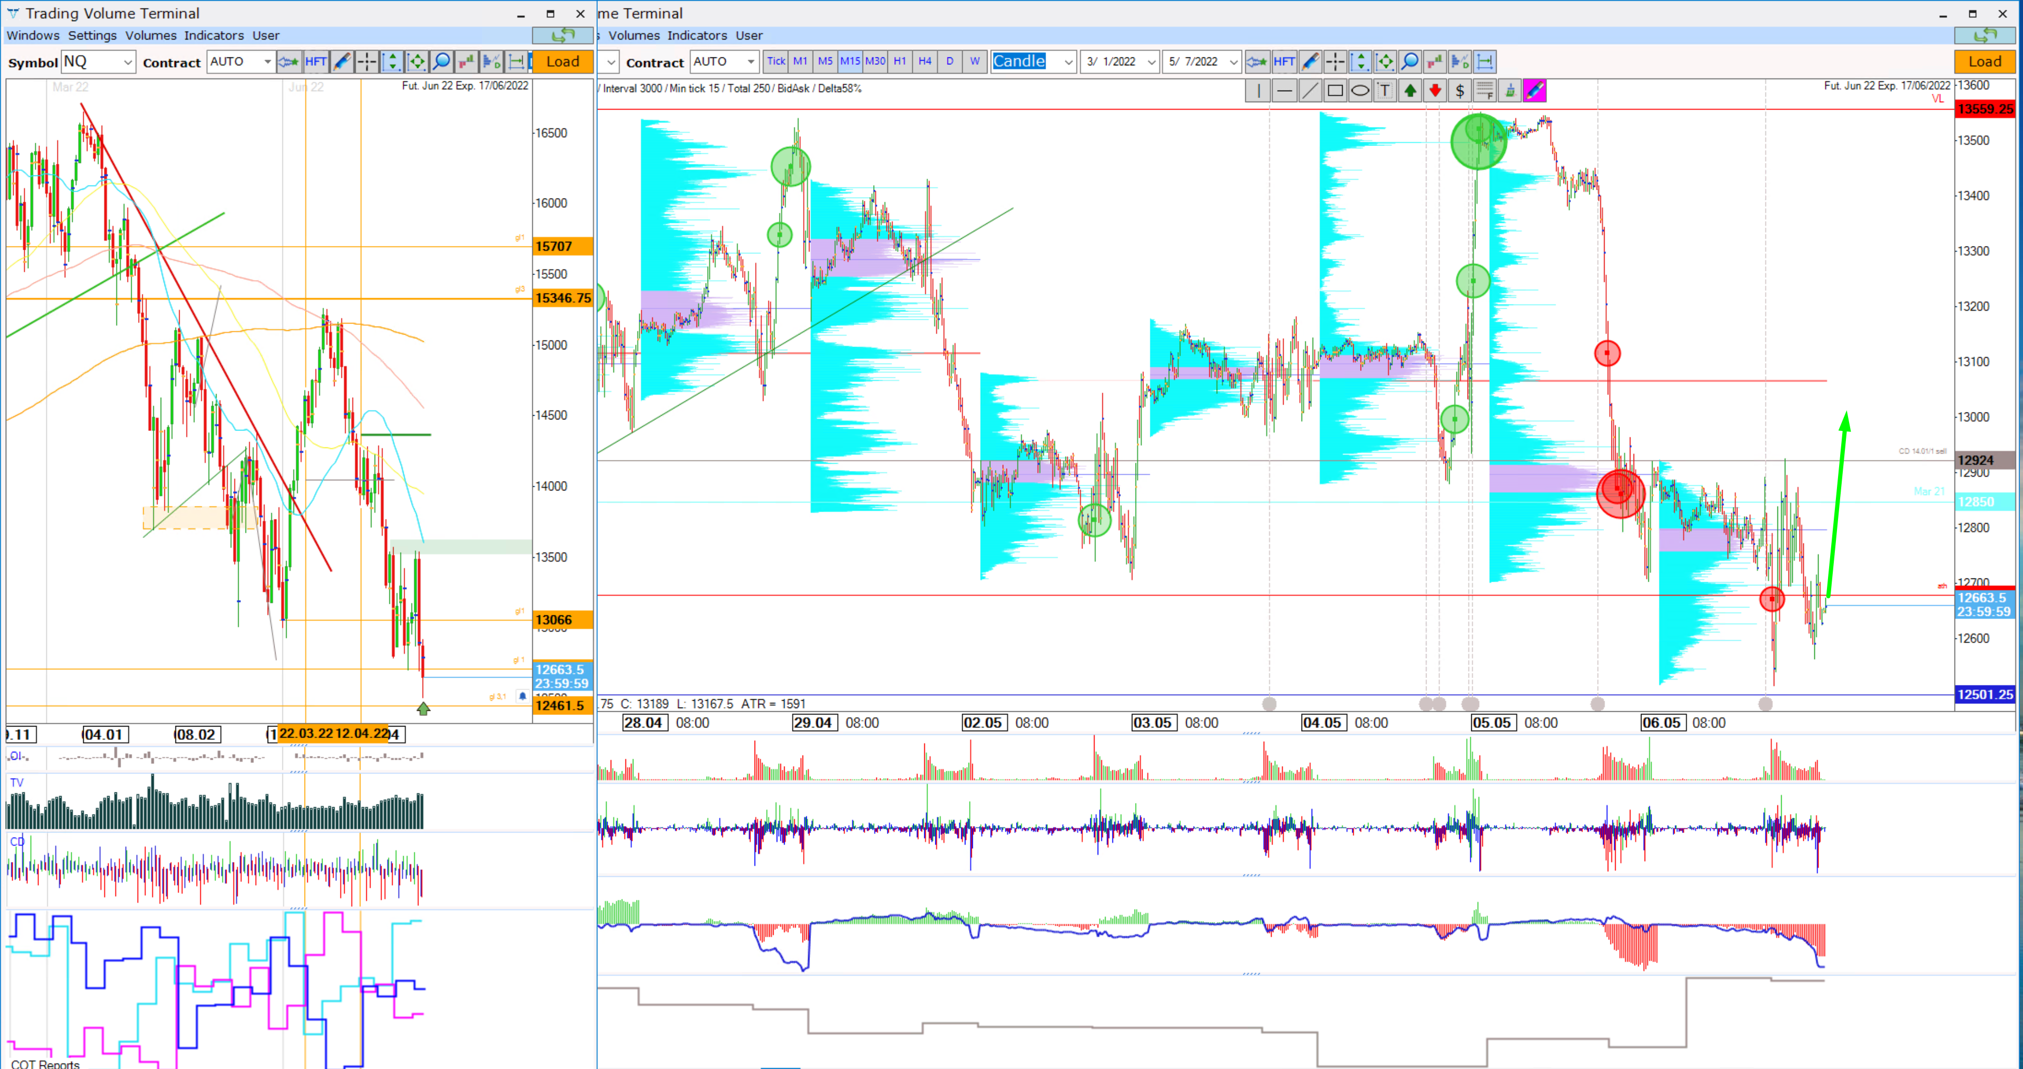Switch to weekly W timeframe
The width and height of the screenshot is (2023, 1069).
pos(974,61)
